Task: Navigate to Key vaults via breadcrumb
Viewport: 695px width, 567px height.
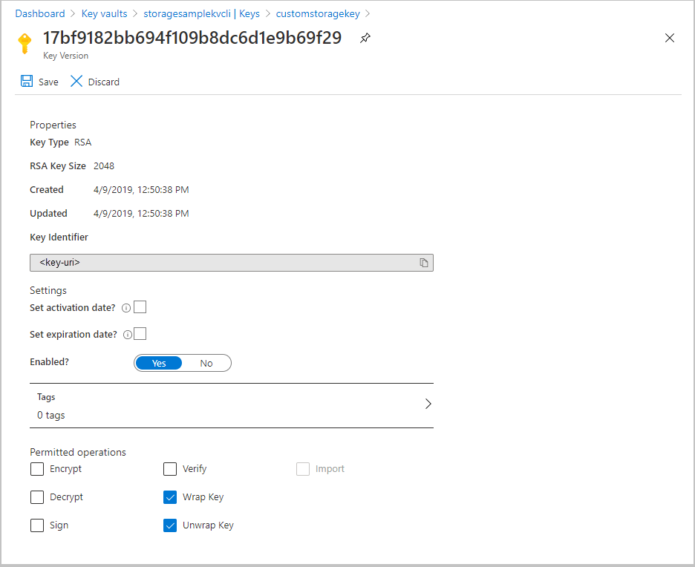Action: (104, 13)
